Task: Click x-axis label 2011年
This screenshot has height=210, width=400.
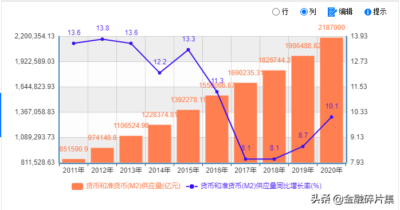Action: pos(74,170)
